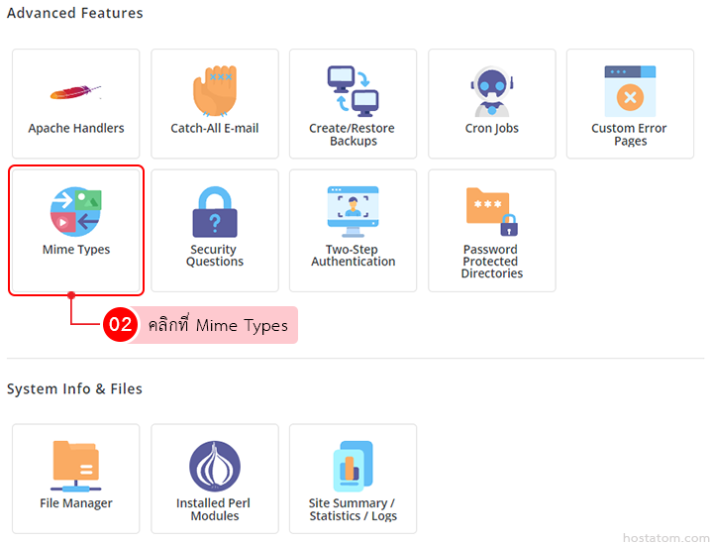Click the Installed Perl Modules onion icon

[x=215, y=466]
